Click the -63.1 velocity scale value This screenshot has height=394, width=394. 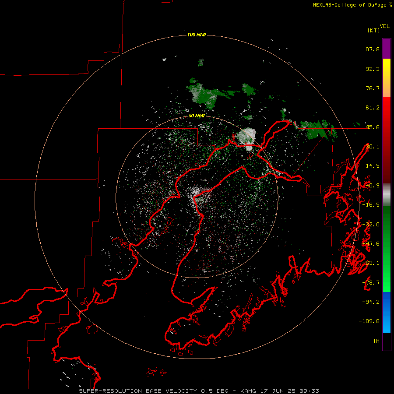371,263
